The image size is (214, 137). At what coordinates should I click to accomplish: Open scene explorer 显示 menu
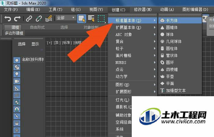coord(35,44)
